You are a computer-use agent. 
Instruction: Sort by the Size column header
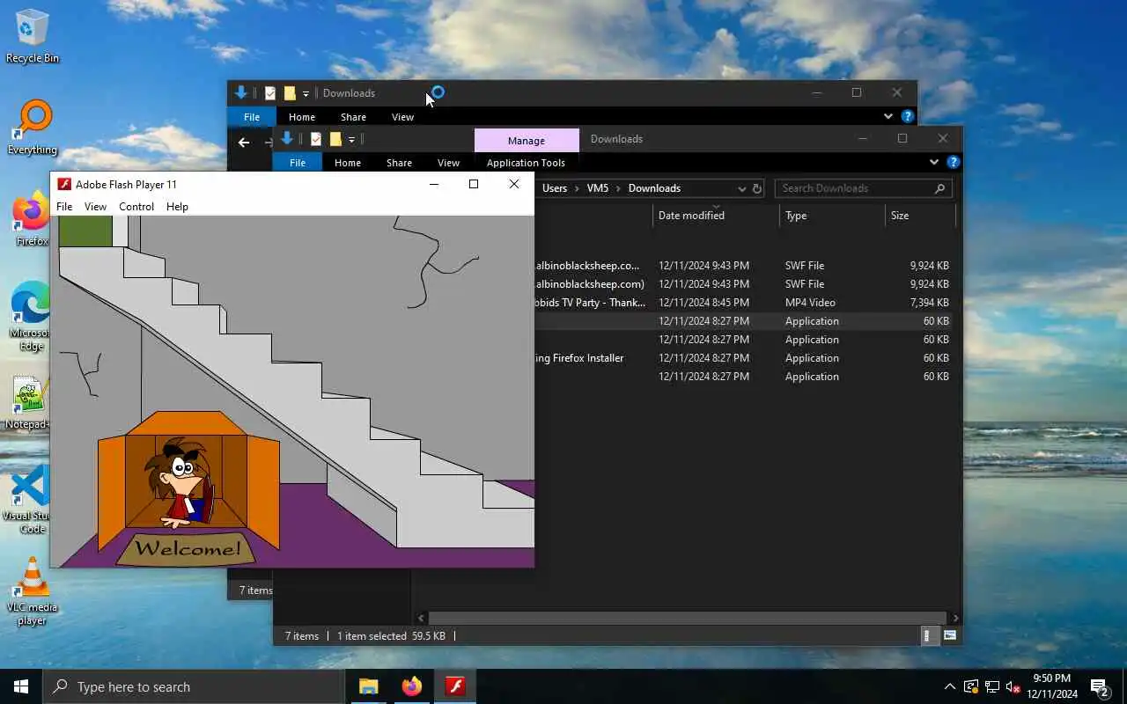[920, 216]
